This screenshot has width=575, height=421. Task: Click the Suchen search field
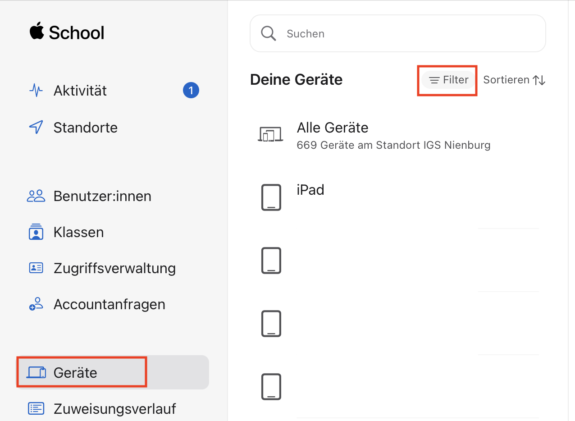[x=406, y=34]
